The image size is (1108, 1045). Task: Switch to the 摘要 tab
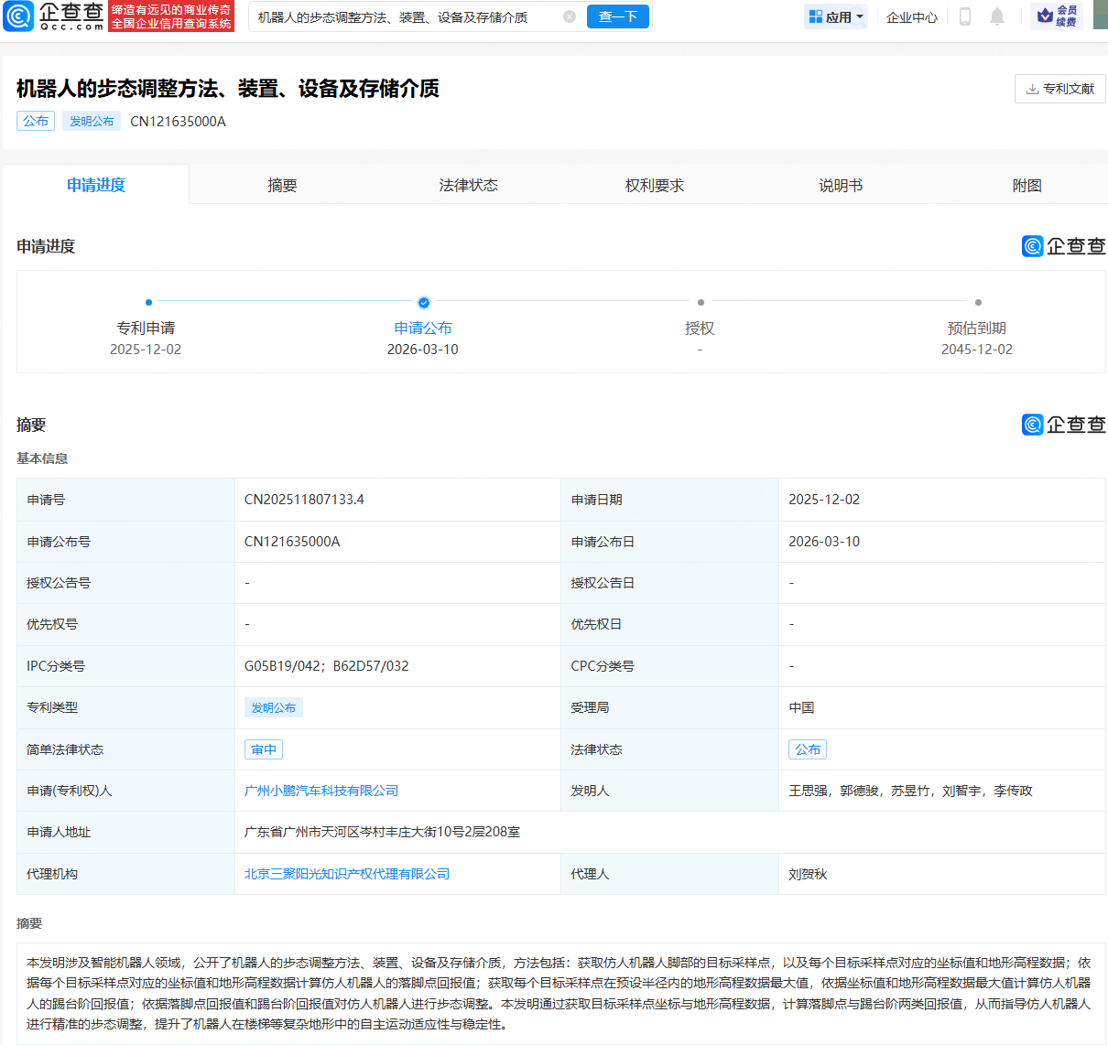point(283,184)
